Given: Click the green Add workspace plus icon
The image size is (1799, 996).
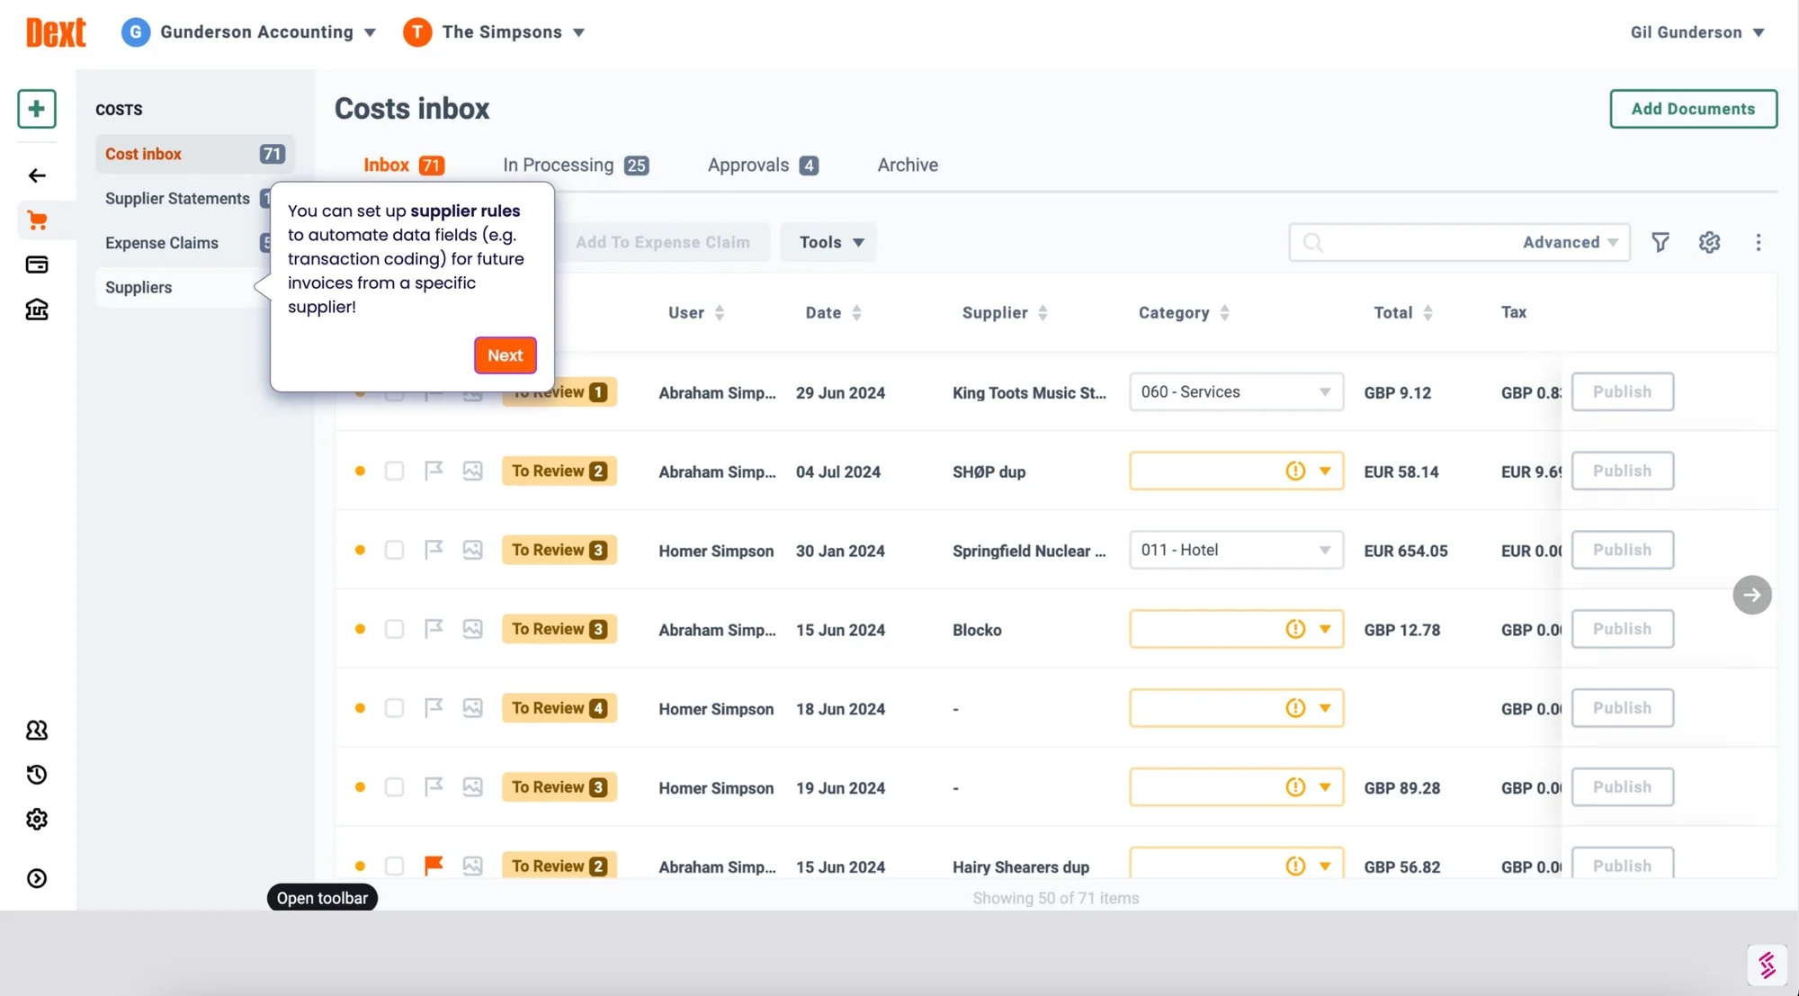Looking at the screenshot, I should (36, 109).
